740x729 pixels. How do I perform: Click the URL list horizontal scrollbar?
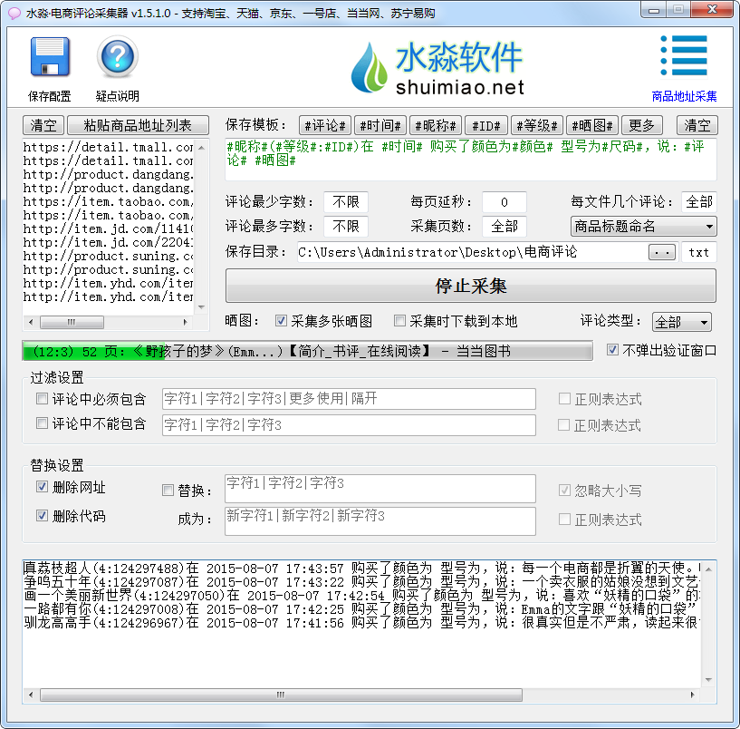[x=109, y=322]
